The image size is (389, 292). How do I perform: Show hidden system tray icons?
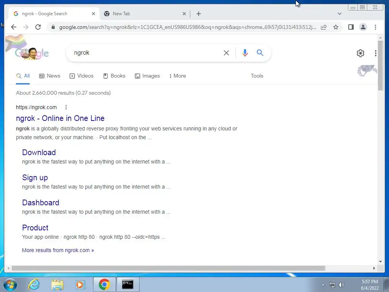click(x=323, y=285)
